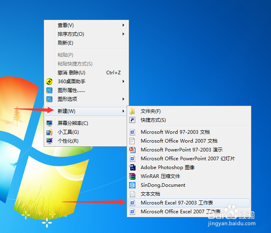This screenshot has height=233, width=271.
Task: Choose 粘贴(P) in the context menu
Action: [87, 55]
